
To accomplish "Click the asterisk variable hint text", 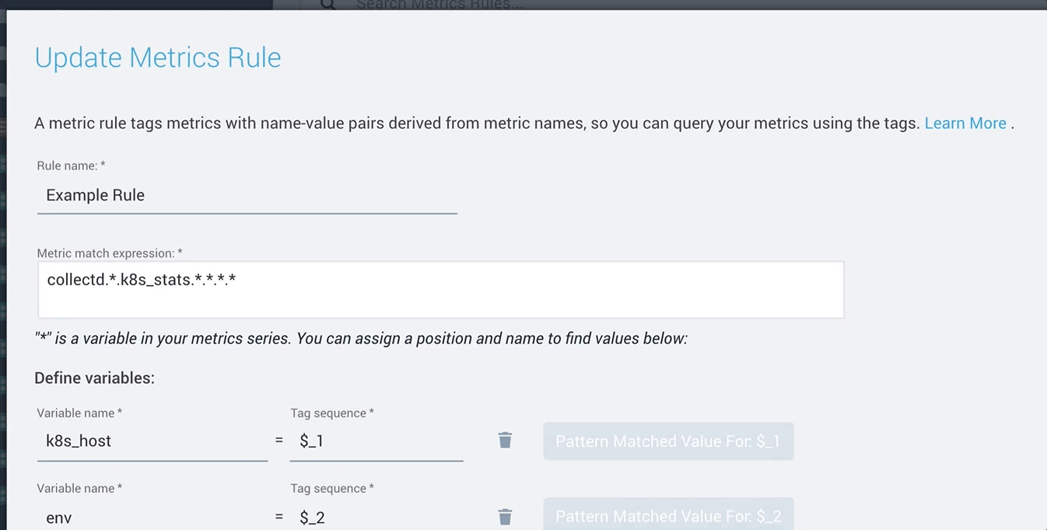I will (361, 339).
